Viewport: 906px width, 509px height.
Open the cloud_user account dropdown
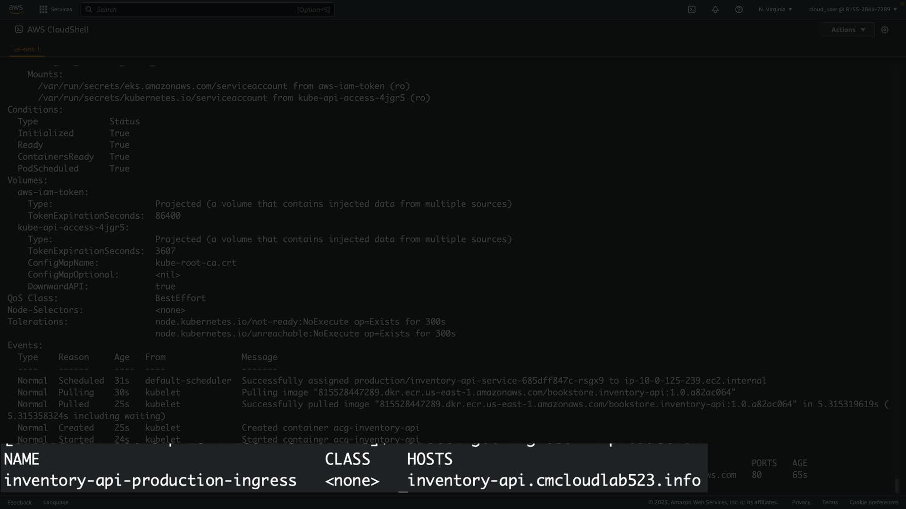click(x=853, y=9)
